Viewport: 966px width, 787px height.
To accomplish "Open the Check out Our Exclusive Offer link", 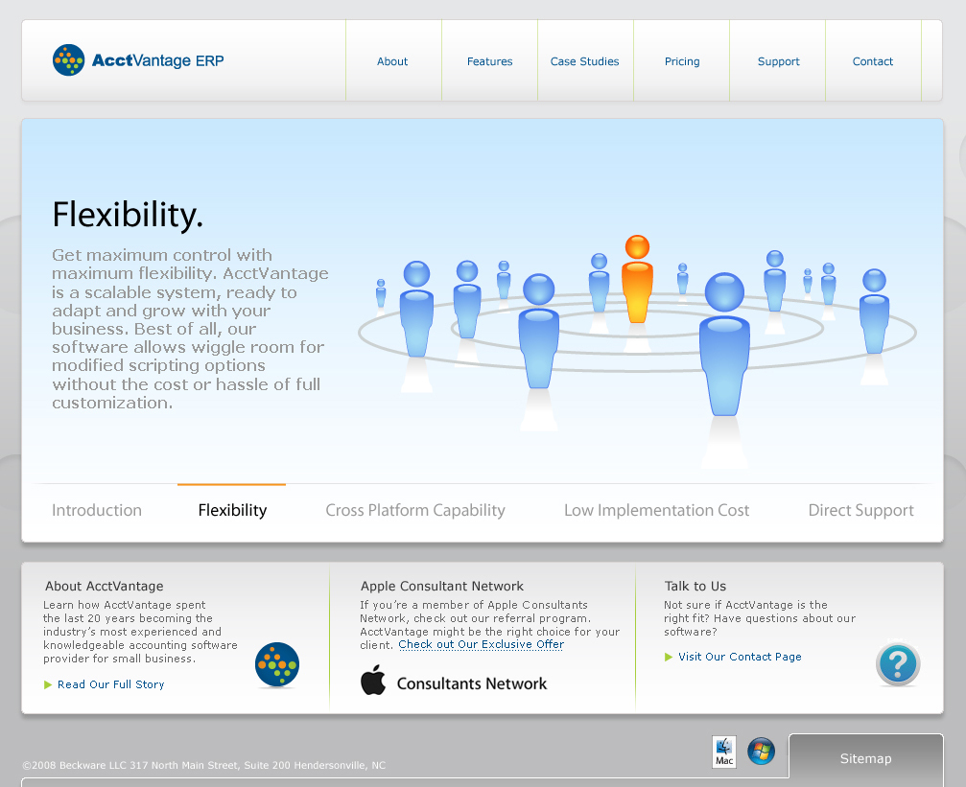I will pos(482,645).
